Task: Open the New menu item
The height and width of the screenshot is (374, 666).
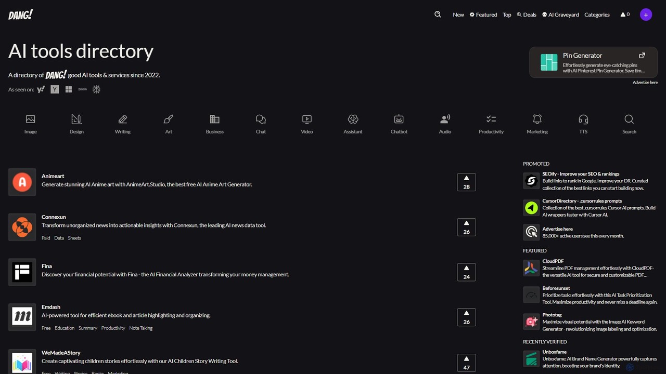Action: pos(458,15)
